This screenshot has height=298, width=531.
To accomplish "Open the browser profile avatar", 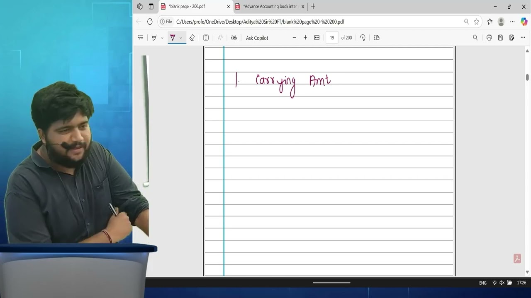I will pos(501,22).
